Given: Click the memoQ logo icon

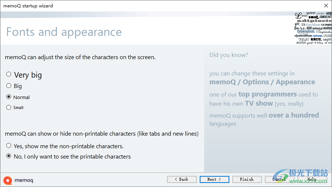Looking at the screenshot, I should point(8,180).
